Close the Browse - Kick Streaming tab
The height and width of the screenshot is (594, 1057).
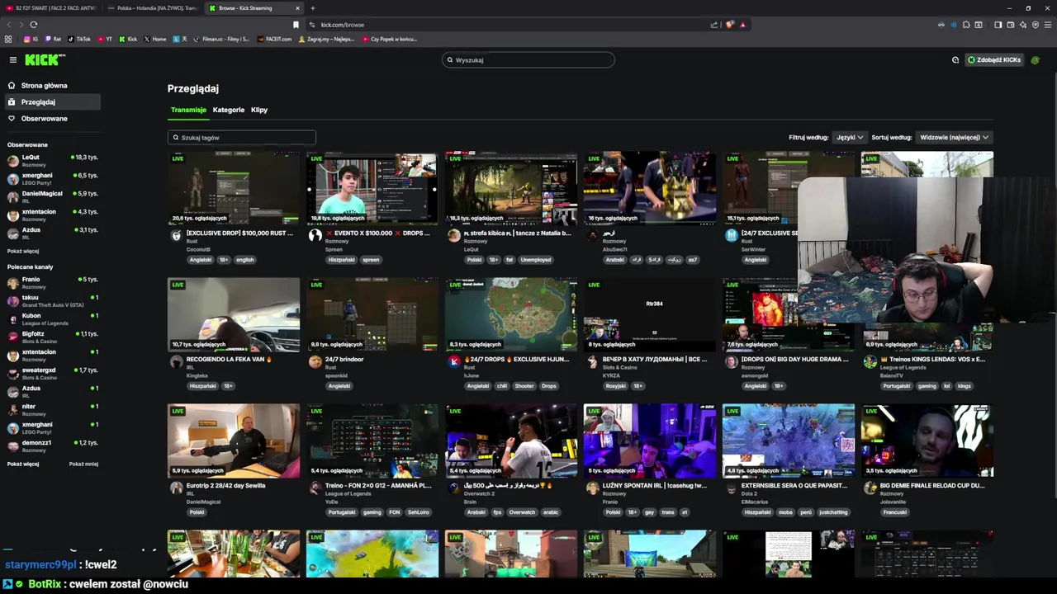297,8
